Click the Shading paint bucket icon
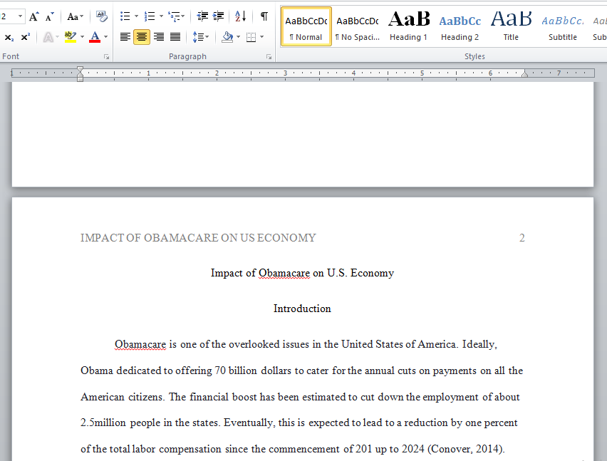Viewport: 607px width, 461px height. pyautogui.click(x=227, y=37)
